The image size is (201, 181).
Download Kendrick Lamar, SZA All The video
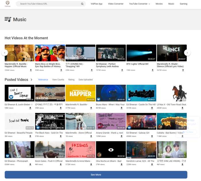(x=152, y=164)
